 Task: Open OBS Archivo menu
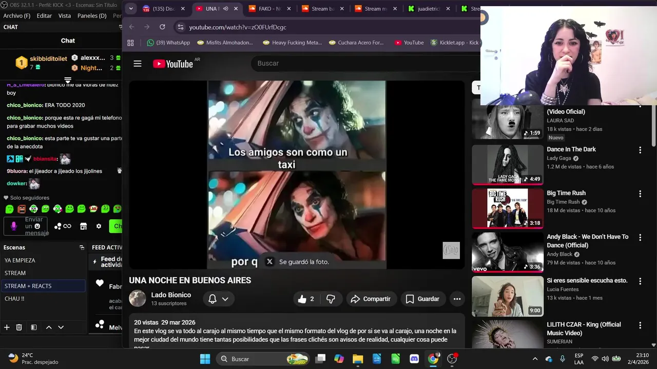(x=17, y=16)
